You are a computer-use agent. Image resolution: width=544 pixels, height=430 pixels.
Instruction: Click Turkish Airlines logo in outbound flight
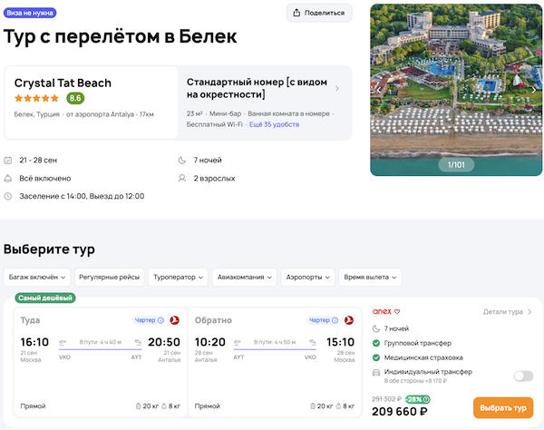[174, 320]
